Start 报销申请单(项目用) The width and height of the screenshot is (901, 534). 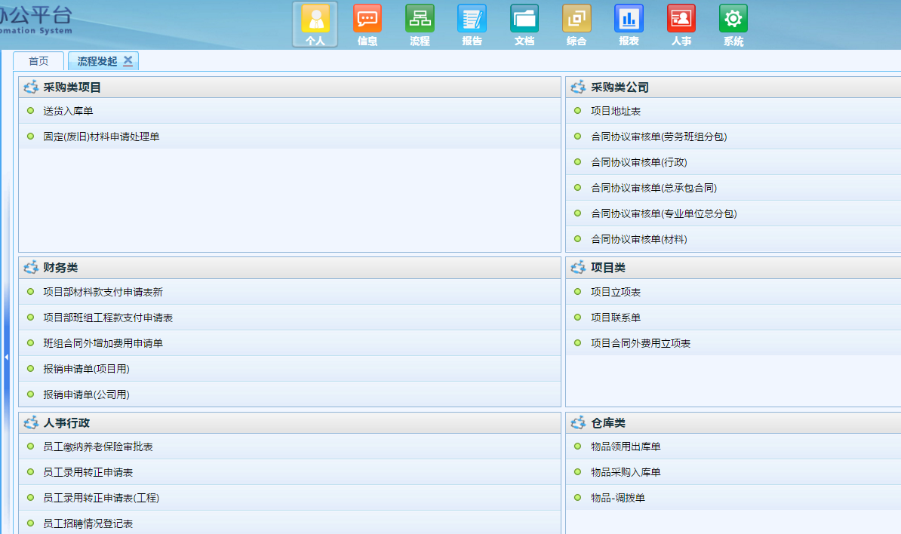click(86, 370)
